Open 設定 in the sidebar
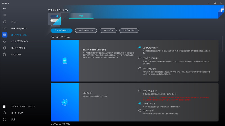 [x=13, y=120]
